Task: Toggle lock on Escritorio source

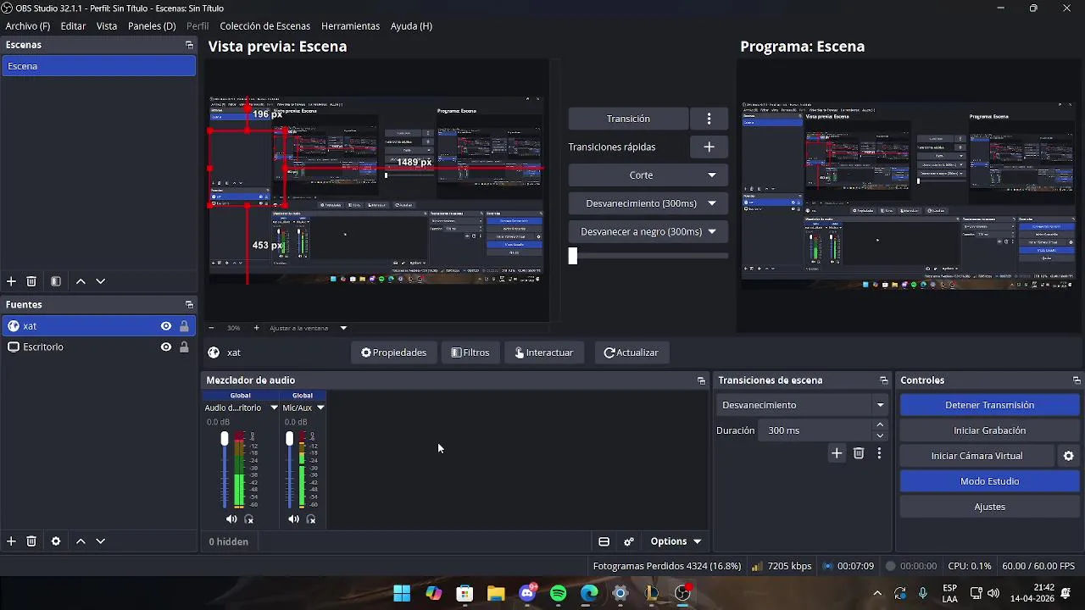Action: pos(184,347)
